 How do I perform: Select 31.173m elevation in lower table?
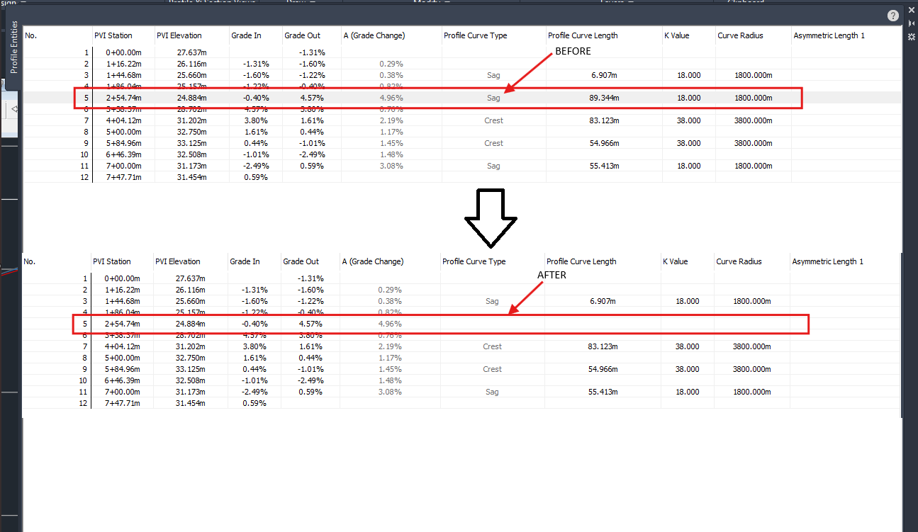click(x=190, y=392)
